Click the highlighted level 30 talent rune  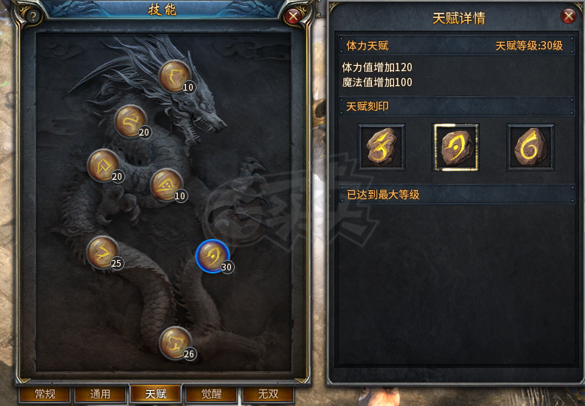(x=213, y=256)
